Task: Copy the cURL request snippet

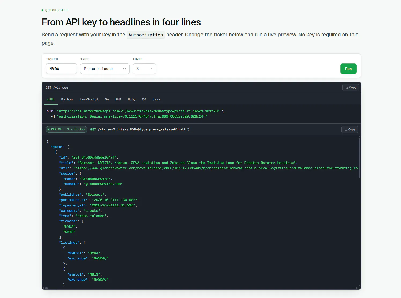Action: coord(350,88)
